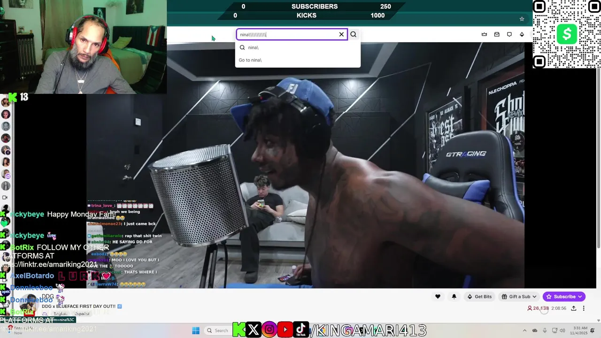Click the camera icon in left sidebar

[5, 198]
